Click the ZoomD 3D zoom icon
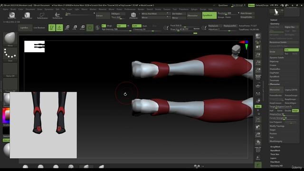The image size is (304, 171). click(258, 135)
